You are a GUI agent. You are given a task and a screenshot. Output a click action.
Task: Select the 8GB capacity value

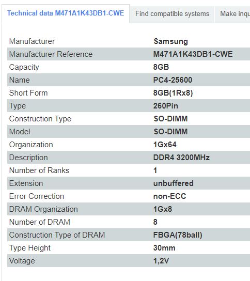pyautogui.click(x=161, y=67)
